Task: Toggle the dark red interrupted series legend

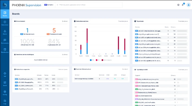Action: pyautogui.click(x=107, y=60)
